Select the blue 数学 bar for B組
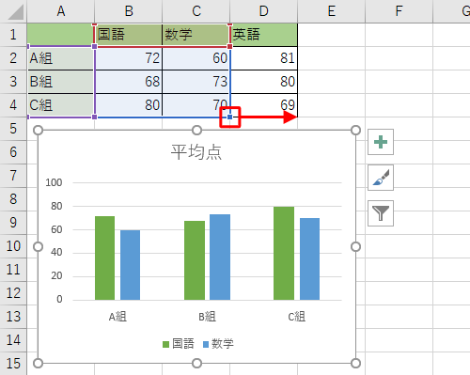 (x=220, y=257)
